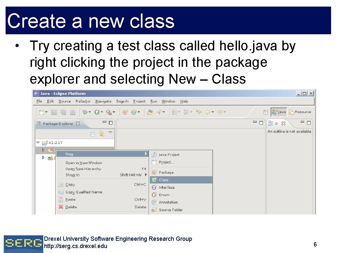Image resolution: width=337 pixels, height=253 pixels.
Task: Select the A1-2.17 project
Action: pos(55,143)
